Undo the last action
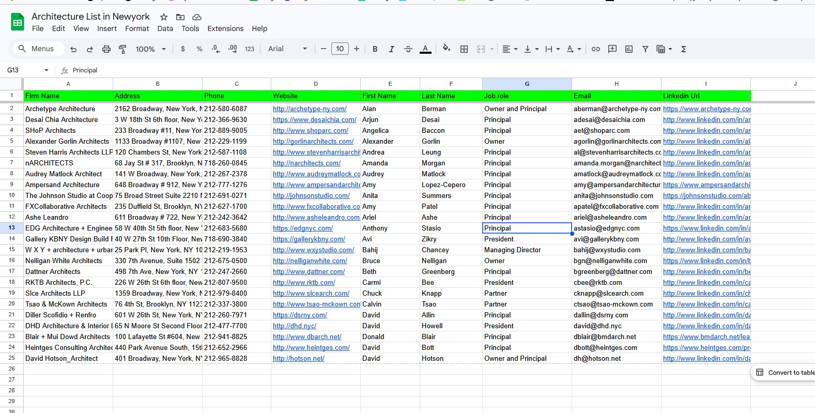The image size is (815, 413). [73, 49]
